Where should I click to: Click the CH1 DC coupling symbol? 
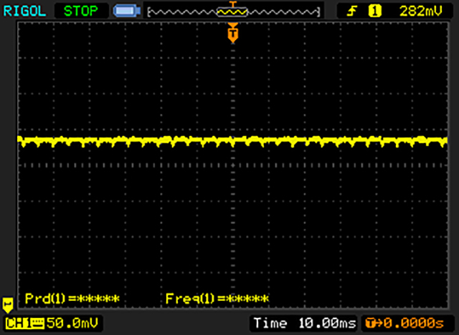click(36, 324)
